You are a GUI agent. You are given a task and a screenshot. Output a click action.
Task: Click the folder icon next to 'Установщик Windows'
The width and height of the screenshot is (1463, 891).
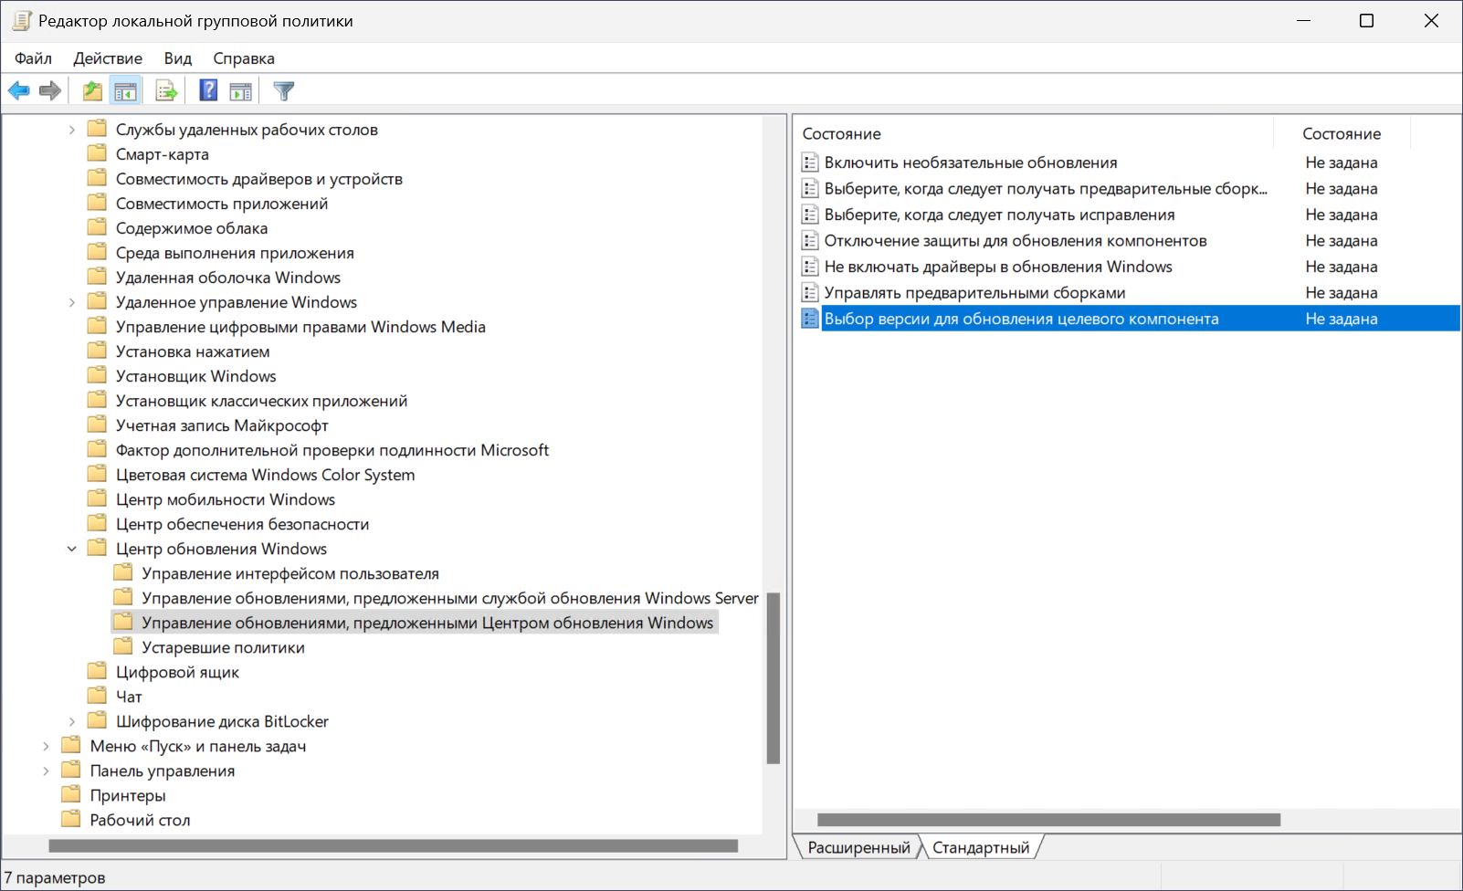coord(97,375)
